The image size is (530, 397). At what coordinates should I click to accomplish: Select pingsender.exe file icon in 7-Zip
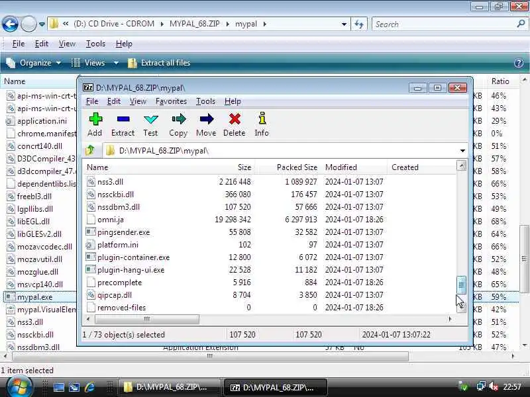pos(90,232)
